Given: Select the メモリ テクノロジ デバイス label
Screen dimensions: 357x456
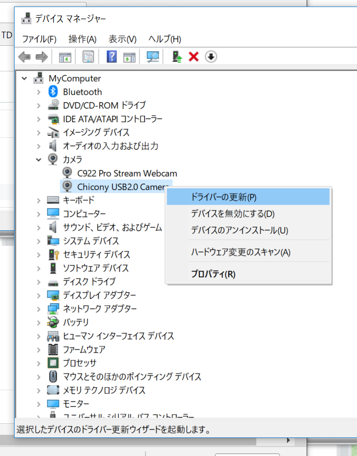Looking at the screenshot, I should (104, 390).
